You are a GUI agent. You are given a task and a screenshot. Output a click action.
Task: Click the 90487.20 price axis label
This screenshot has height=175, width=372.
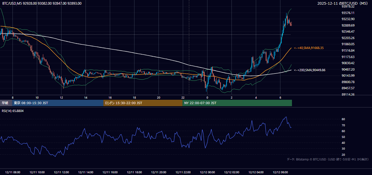tap(348, 69)
